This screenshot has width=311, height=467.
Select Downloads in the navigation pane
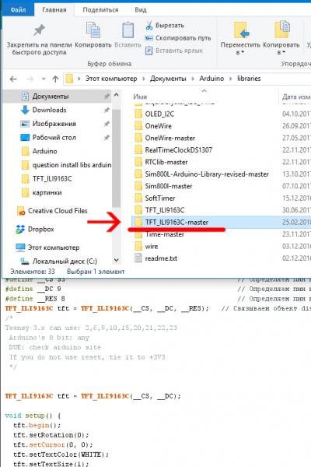[49, 110]
